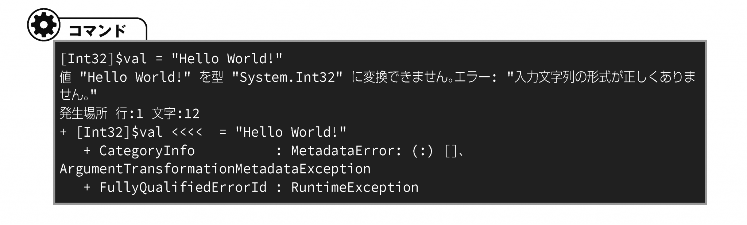Click "Hello World!" after the <<<< marker
The width and height of the screenshot is (747, 225).
291,132
